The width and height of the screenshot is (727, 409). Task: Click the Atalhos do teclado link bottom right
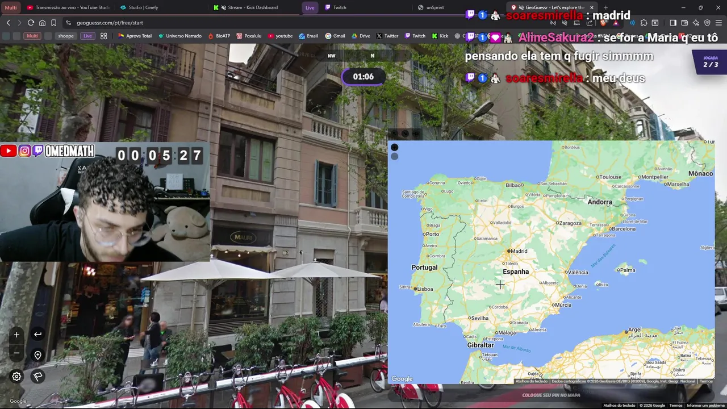[x=619, y=406]
